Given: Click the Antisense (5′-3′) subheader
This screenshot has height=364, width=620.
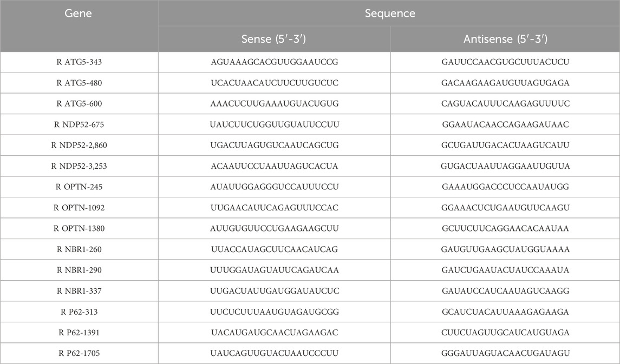Looking at the screenshot, I should (x=505, y=39).
